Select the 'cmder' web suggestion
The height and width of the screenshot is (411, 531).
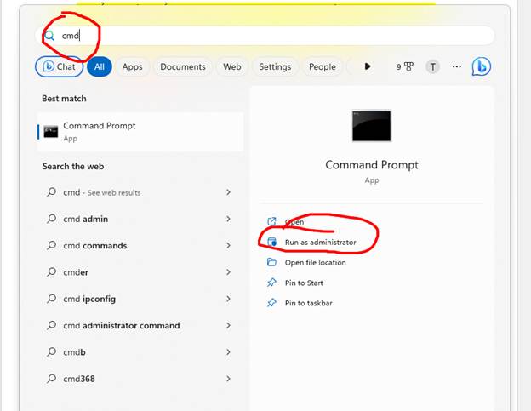[140, 272]
